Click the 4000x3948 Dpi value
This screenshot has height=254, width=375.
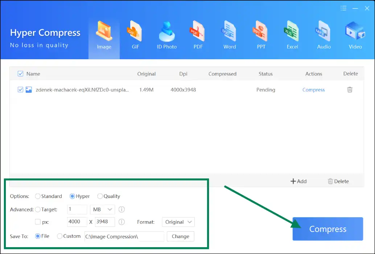pyautogui.click(x=183, y=90)
